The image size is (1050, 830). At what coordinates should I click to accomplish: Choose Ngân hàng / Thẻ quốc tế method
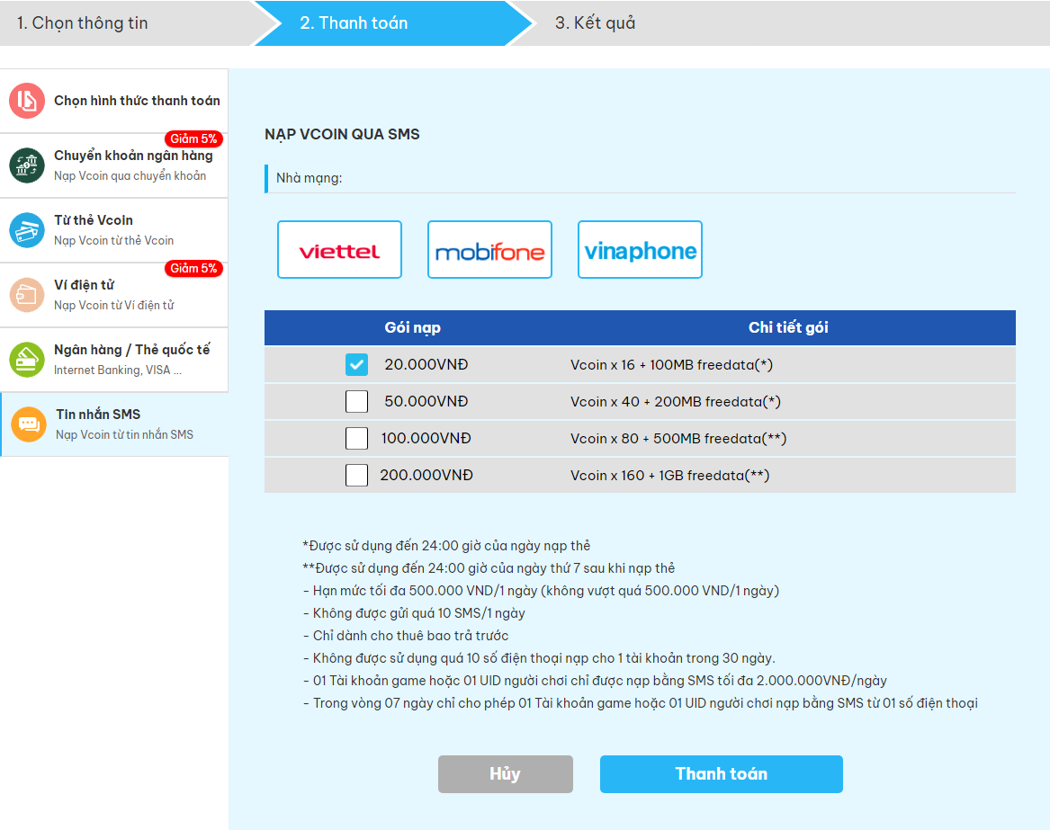click(x=114, y=360)
